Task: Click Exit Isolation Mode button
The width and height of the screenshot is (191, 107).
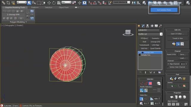Action: [164, 10]
